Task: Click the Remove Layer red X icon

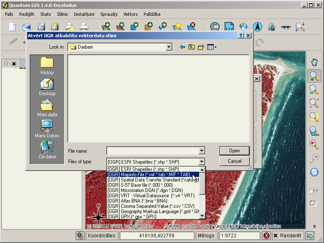Action: tap(191, 27)
